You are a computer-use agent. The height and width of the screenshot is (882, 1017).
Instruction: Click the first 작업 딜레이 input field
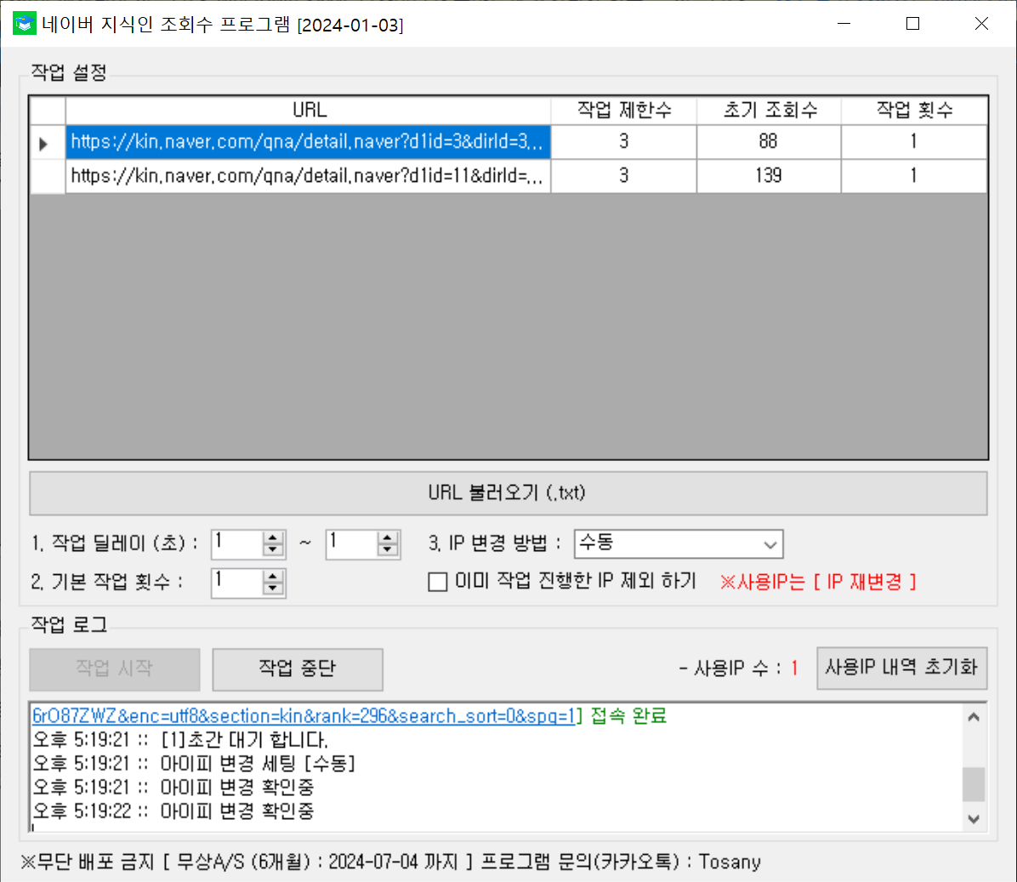pyautogui.click(x=238, y=544)
